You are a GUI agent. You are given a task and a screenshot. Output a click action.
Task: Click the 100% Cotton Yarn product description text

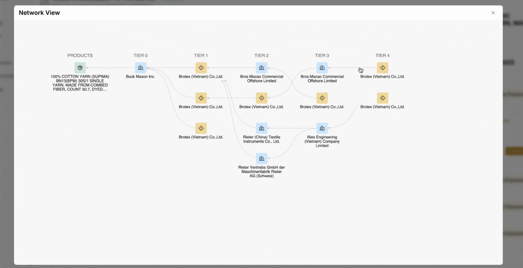point(80,83)
